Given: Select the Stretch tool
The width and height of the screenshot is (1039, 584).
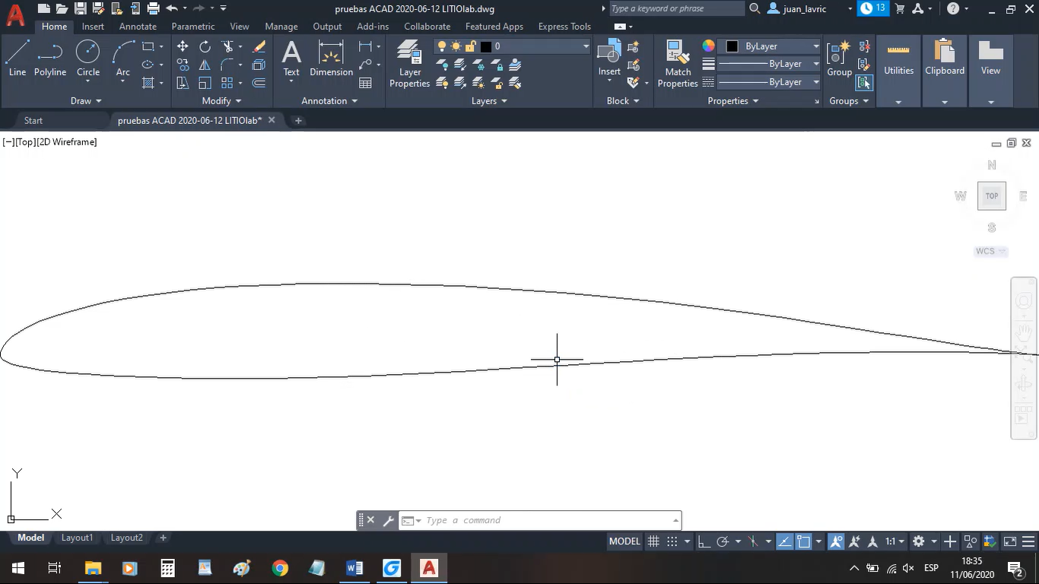Looking at the screenshot, I should (x=183, y=83).
